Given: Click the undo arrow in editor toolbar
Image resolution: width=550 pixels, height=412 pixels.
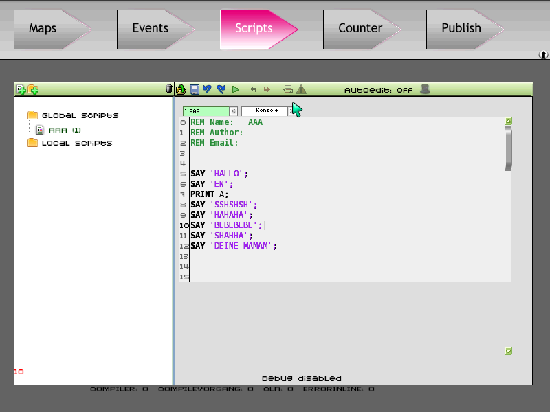Looking at the screenshot, I should 207,89.
